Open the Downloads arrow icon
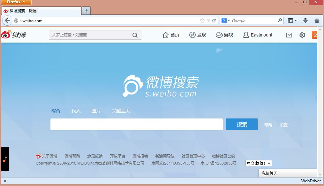The width and height of the screenshot is (324, 186). click(305, 20)
